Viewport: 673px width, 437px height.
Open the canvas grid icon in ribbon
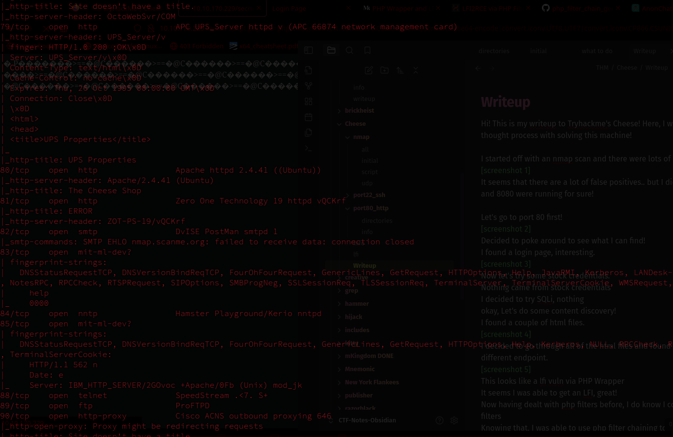click(x=308, y=101)
